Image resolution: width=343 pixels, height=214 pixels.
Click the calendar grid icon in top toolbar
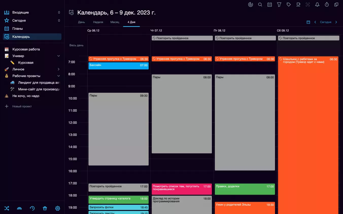(x=270, y=5)
